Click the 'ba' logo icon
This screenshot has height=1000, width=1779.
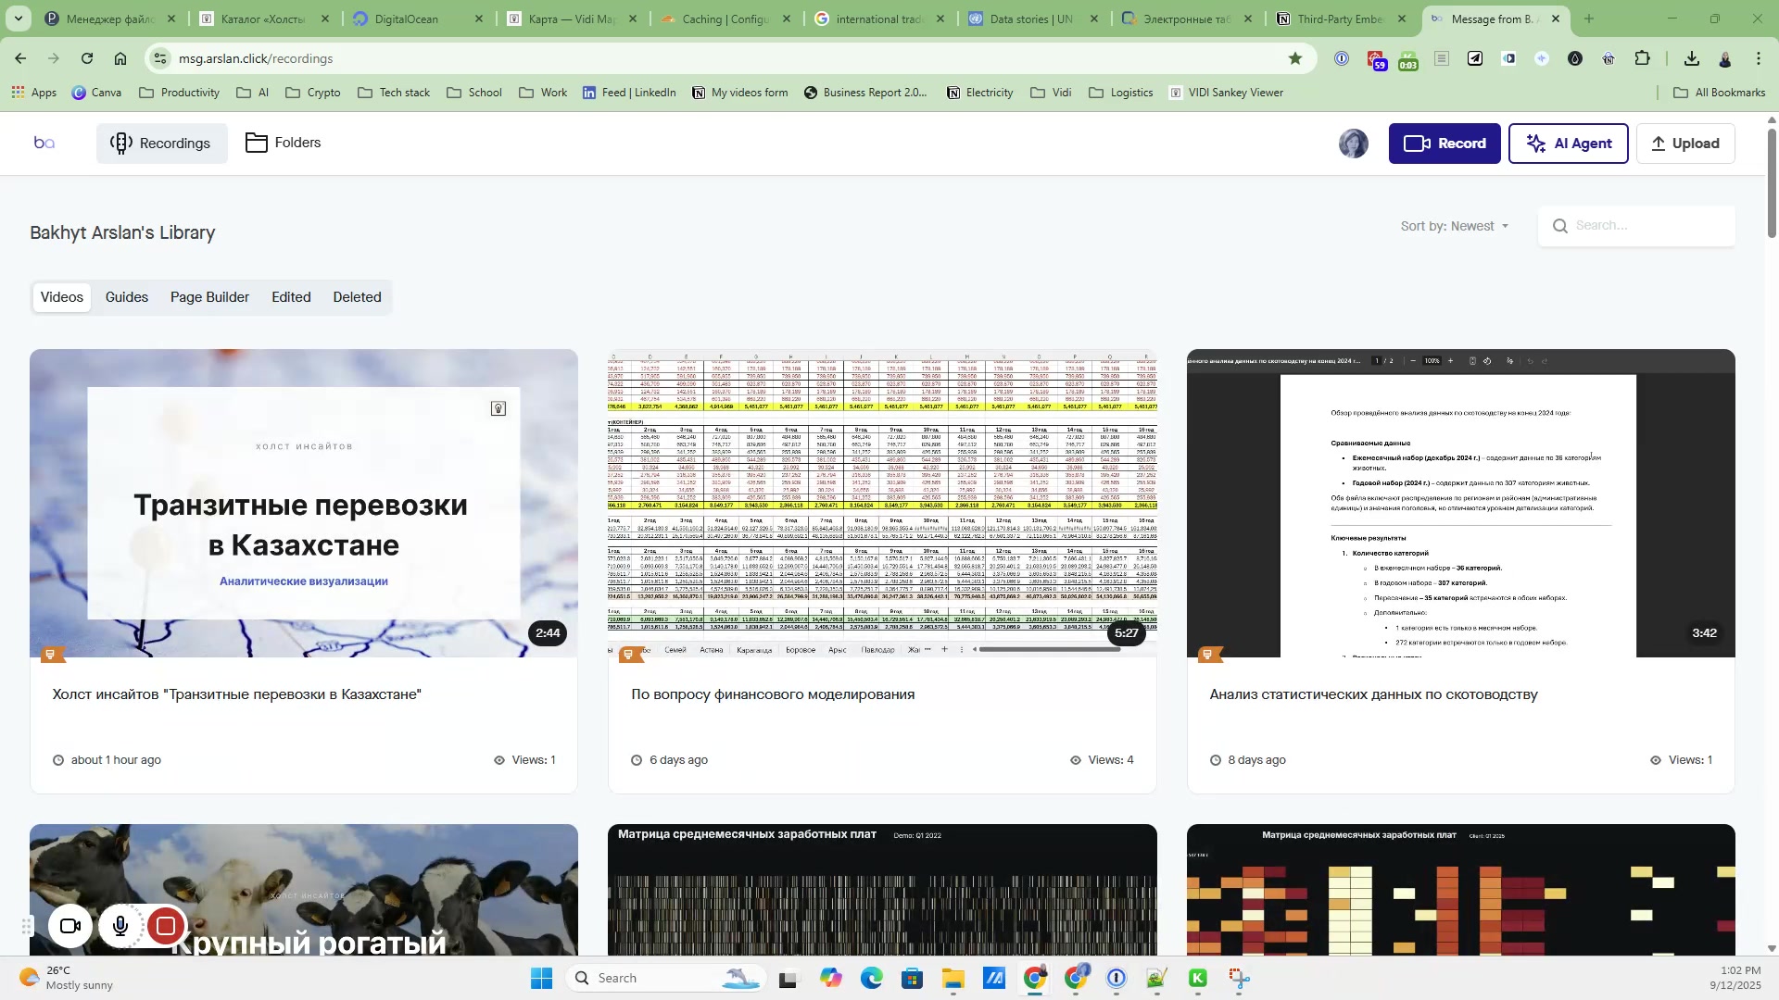point(44,143)
